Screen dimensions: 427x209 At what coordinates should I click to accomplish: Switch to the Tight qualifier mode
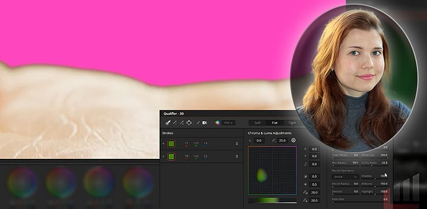tap(292, 123)
